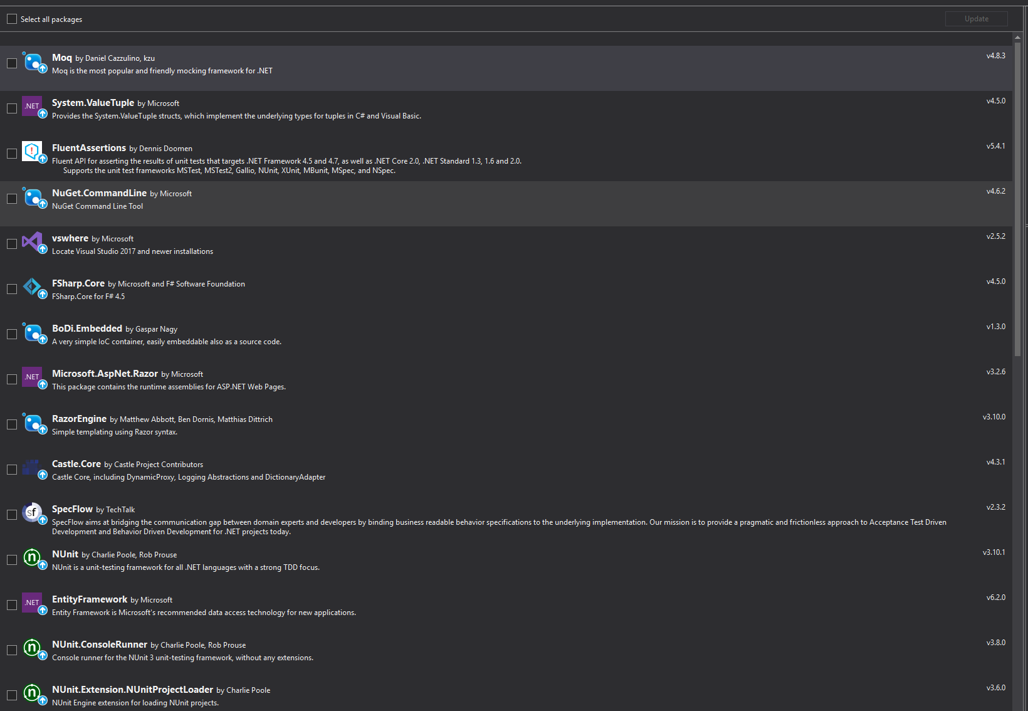The image size is (1028, 711).
Task: Select the Moq package title
Action: (62, 58)
